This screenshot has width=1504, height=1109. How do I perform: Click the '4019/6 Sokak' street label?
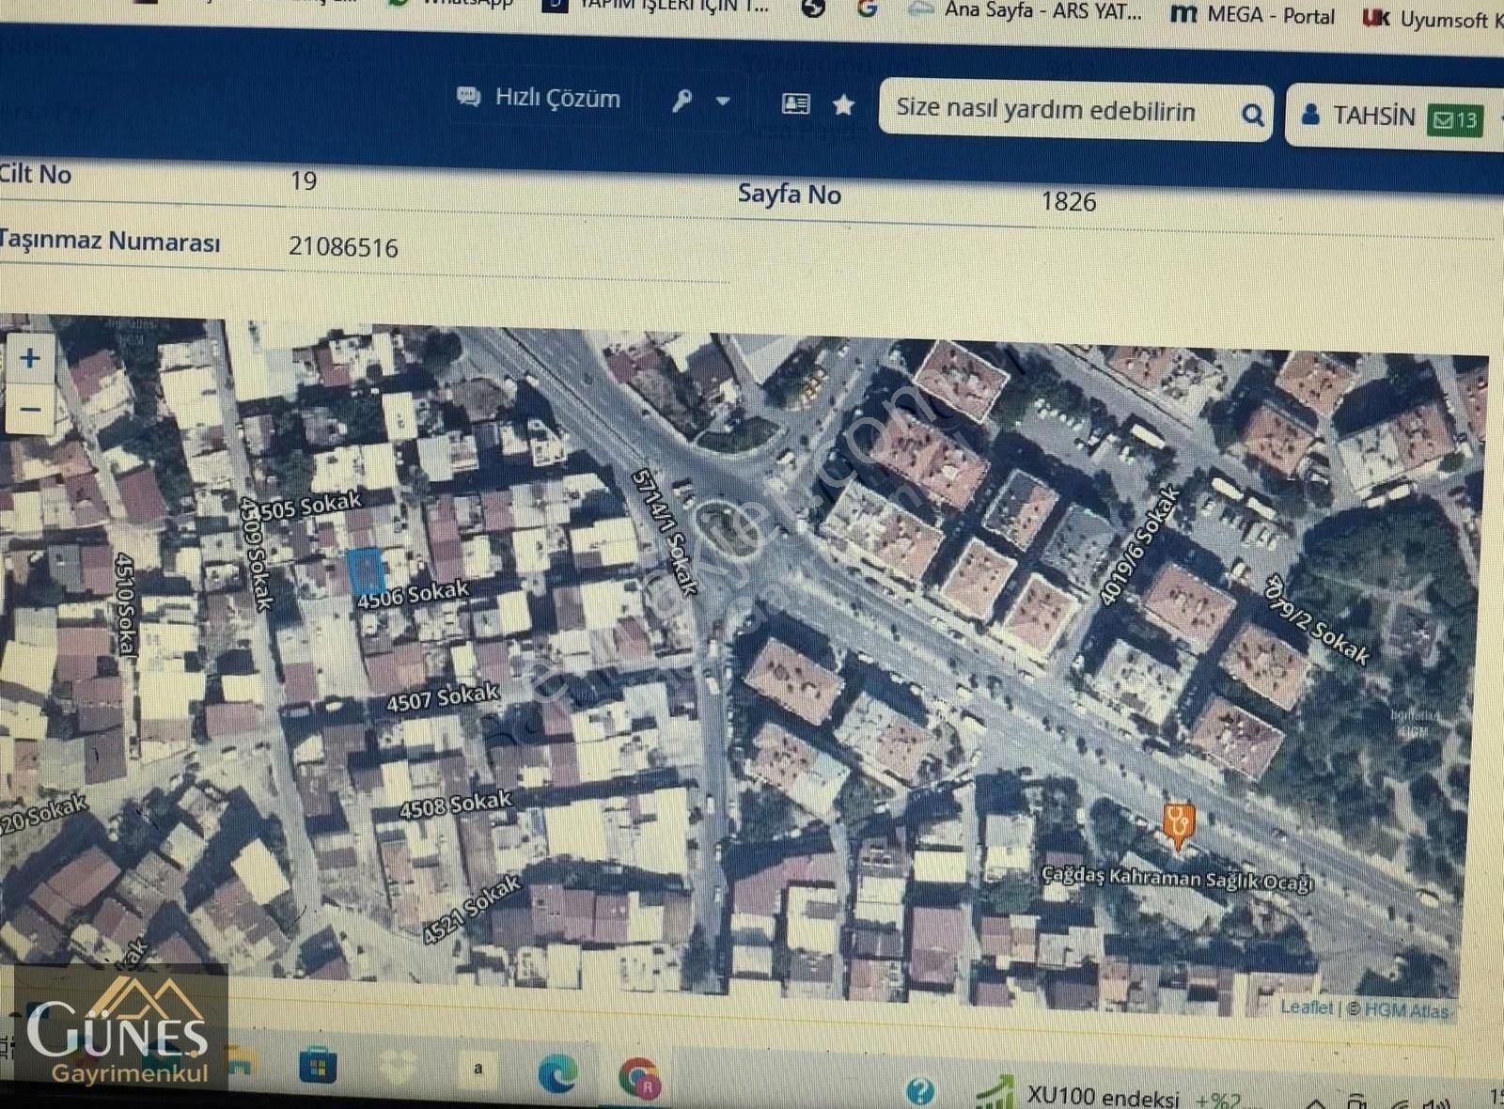pos(1138,545)
